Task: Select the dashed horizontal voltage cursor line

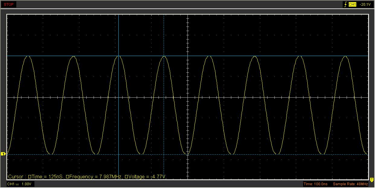Action: (x=187, y=154)
